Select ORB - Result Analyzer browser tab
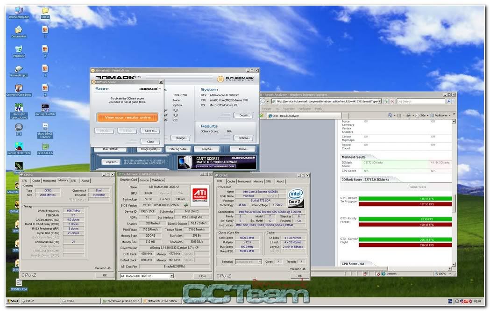 (x=303, y=116)
